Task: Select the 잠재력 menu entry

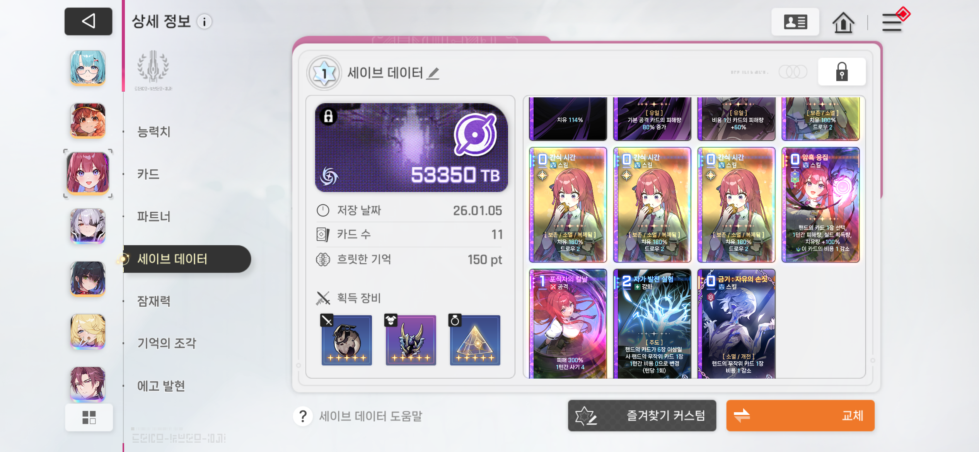Action: 154,301
